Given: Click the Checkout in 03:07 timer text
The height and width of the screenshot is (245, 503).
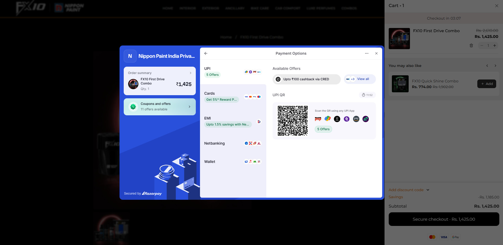Looking at the screenshot, I should [x=444, y=18].
